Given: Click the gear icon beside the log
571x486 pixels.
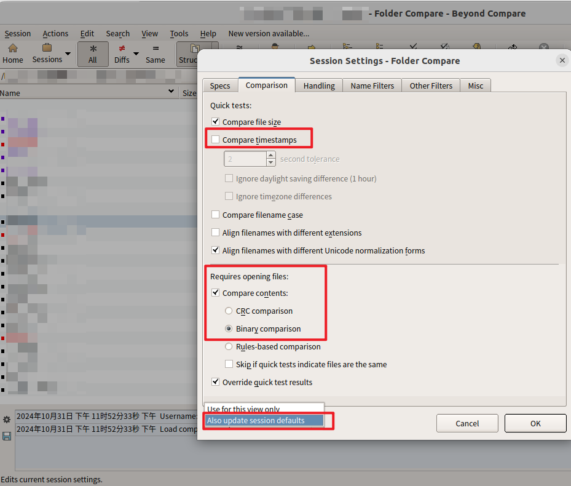Looking at the screenshot, I should tap(7, 420).
